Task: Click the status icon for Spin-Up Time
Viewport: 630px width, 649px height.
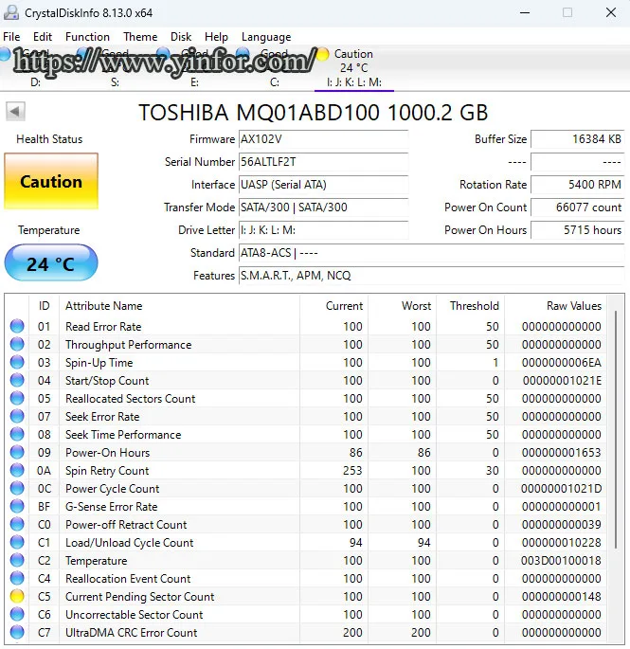Action: coord(17,362)
